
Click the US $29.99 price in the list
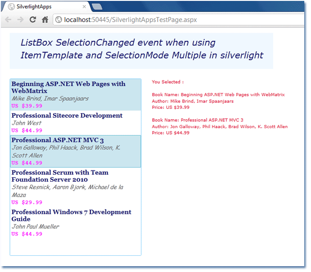(27, 202)
